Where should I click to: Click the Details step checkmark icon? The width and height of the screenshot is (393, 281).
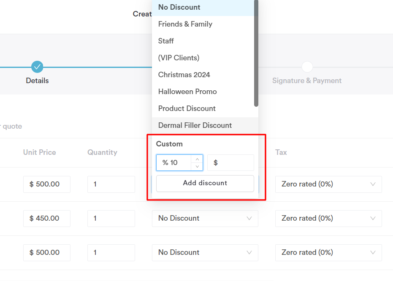coord(37,67)
